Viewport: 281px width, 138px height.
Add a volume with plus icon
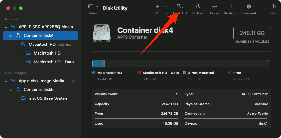coord(157,7)
